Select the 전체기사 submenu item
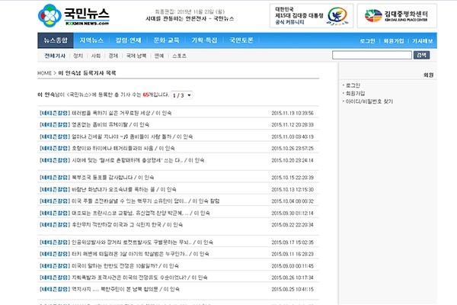This screenshot has height=305, width=457. [55, 56]
